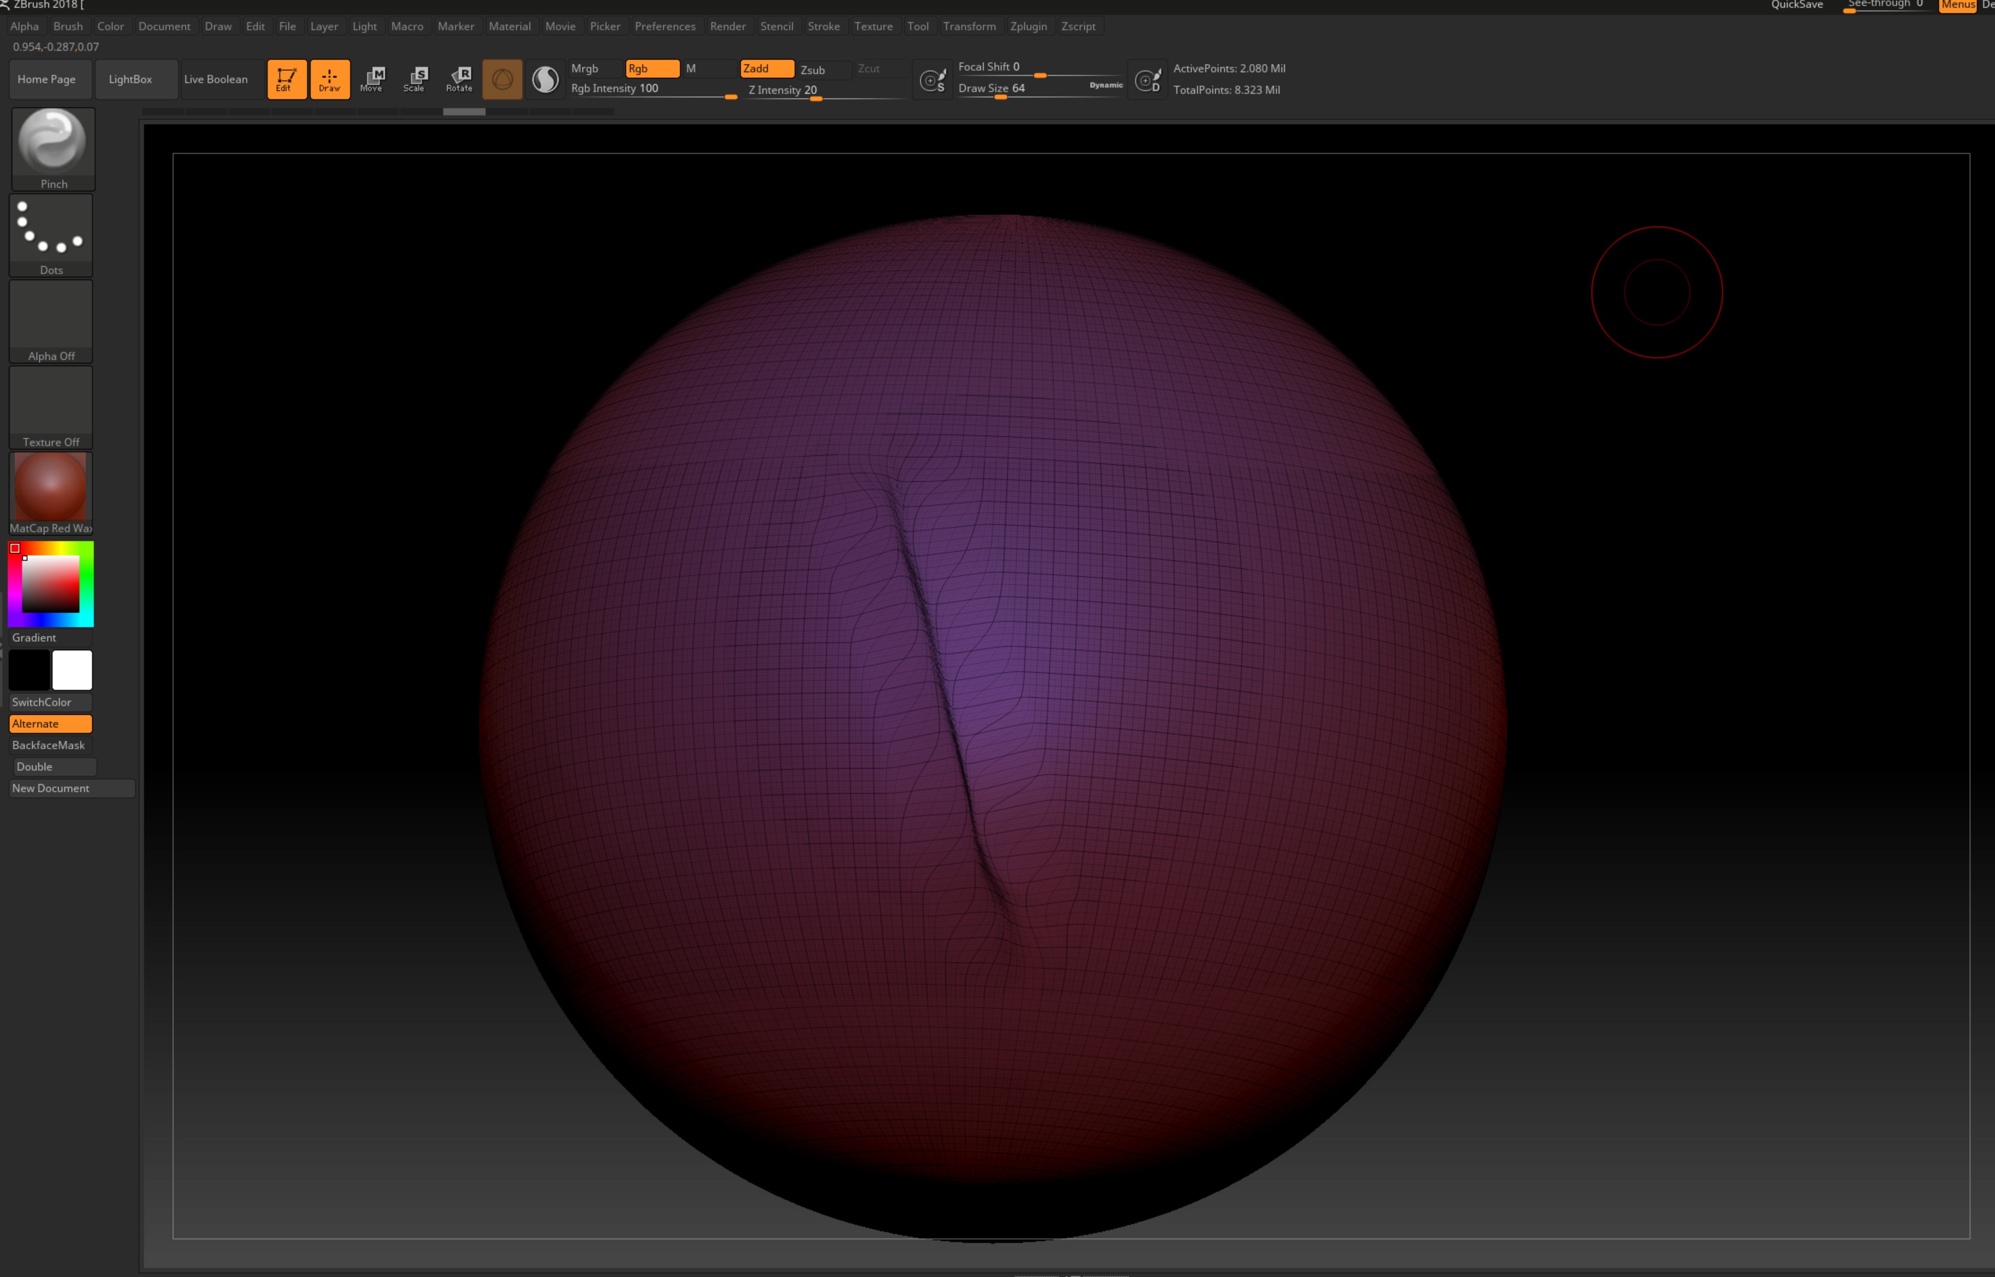Screen dimensions: 1995x1277
Task: Select the Scale tool icon
Action: tap(415, 79)
